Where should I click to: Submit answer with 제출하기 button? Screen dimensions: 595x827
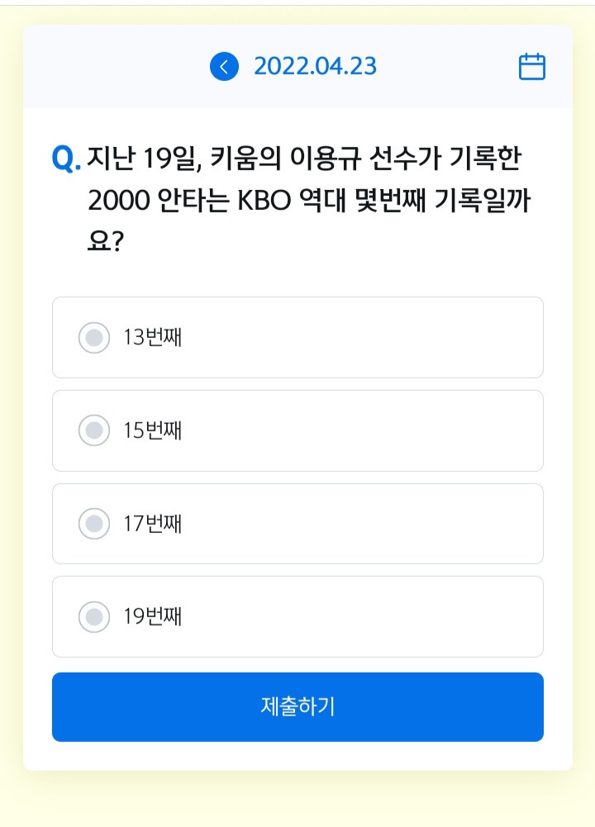[297, 706]
